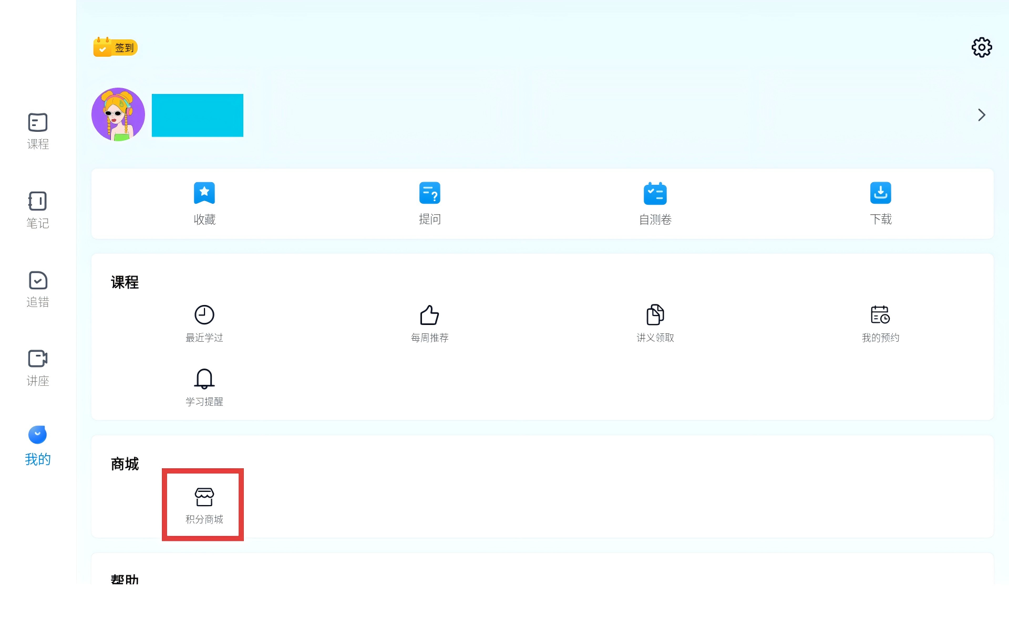Click the 商城 section heading
1009x630 pixels.
125,464
